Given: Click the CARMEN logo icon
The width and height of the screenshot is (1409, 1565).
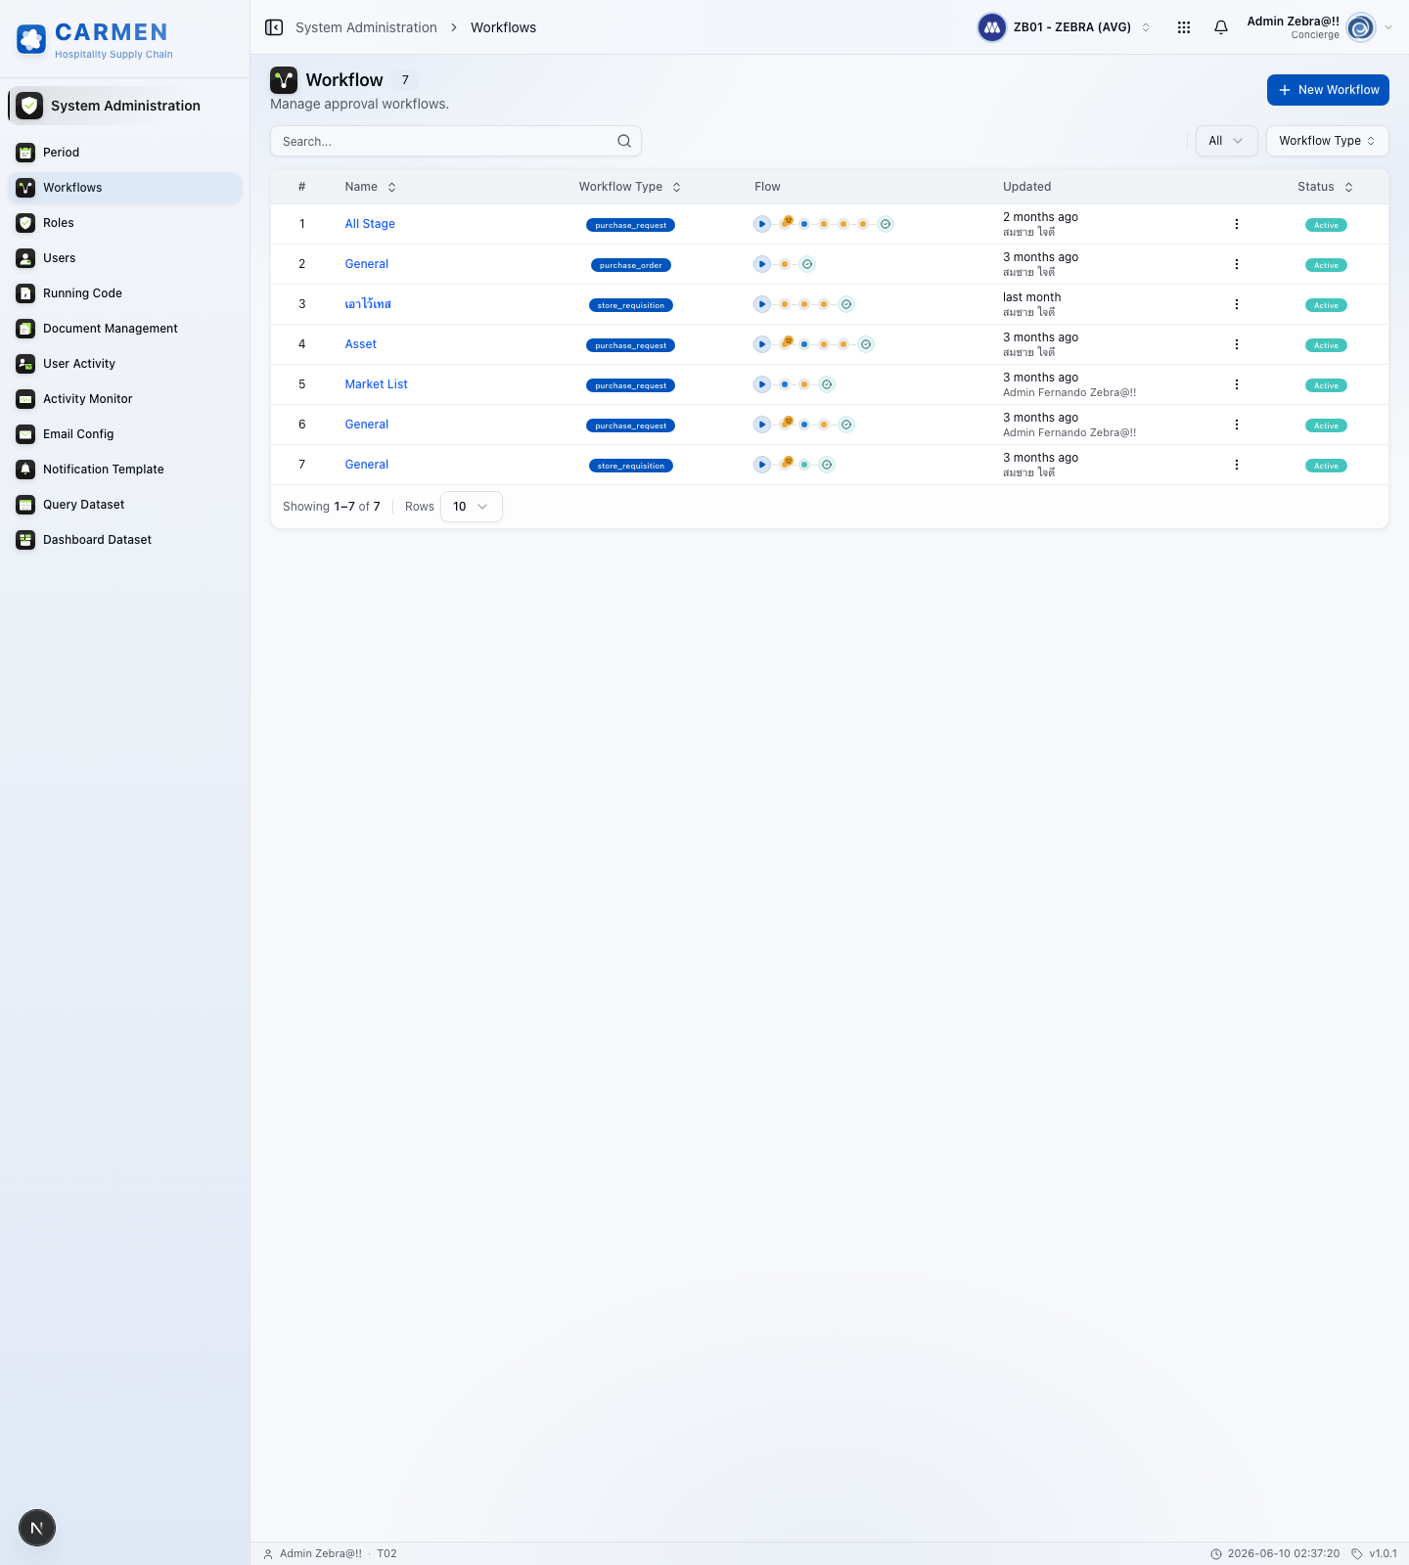Looking at the screenshot, I should click(x=31, y=39).
